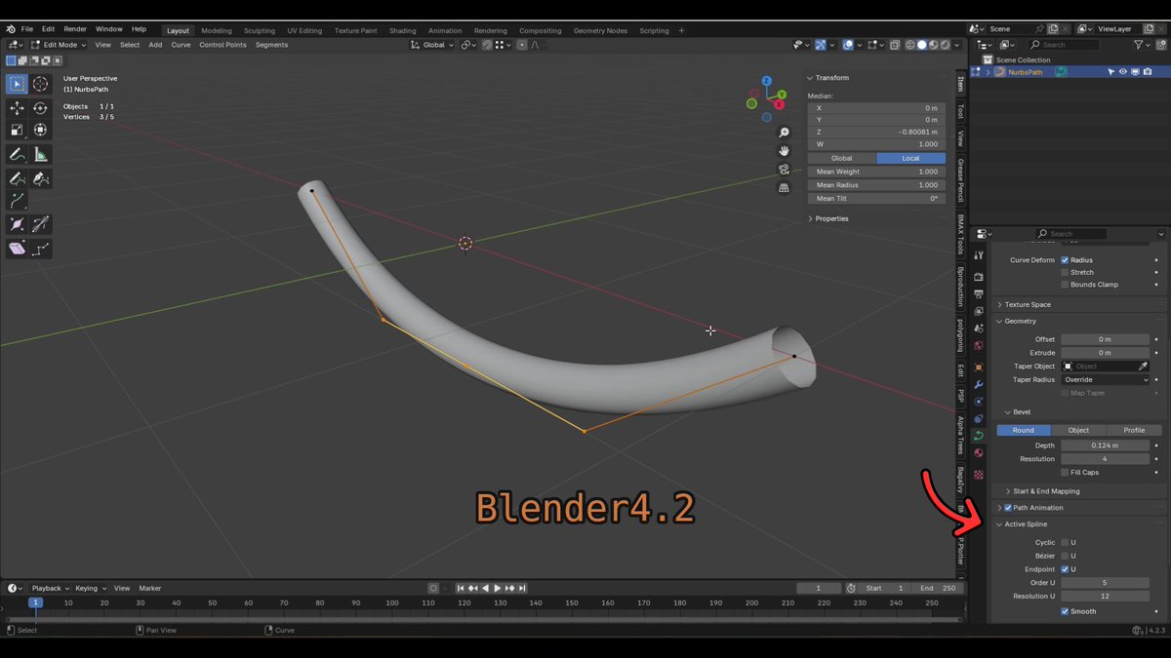Open the Object Data curve properties tab
Viewport: 1171px width, 658px height.
(979, 436)
